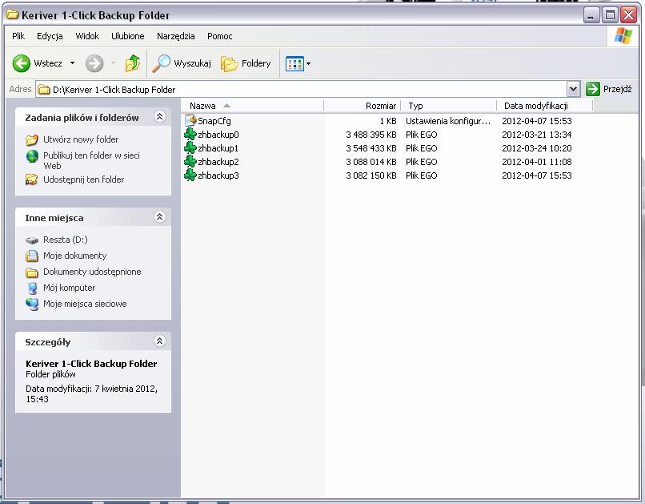Sort by the Rozmiar column header
Image resolution: width=645 pixels, height=504 pixels.
[x=362, y=106]
